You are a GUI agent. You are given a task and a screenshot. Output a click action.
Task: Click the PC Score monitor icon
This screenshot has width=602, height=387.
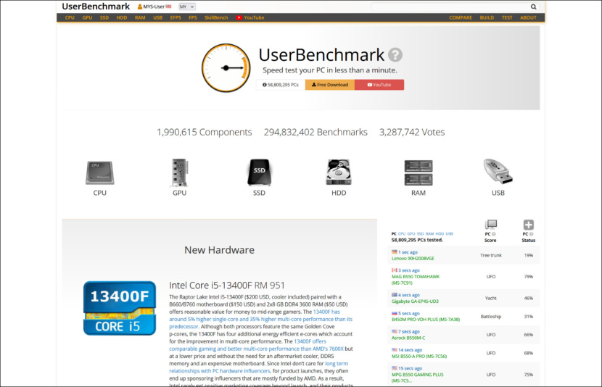point(490,225)
